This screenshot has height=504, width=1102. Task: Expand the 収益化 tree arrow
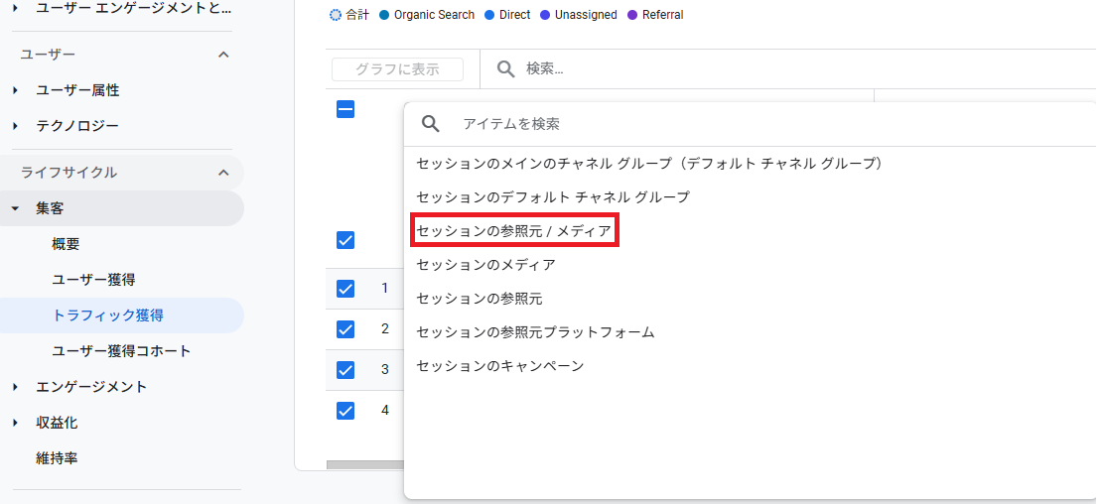[x=16, y=424]
